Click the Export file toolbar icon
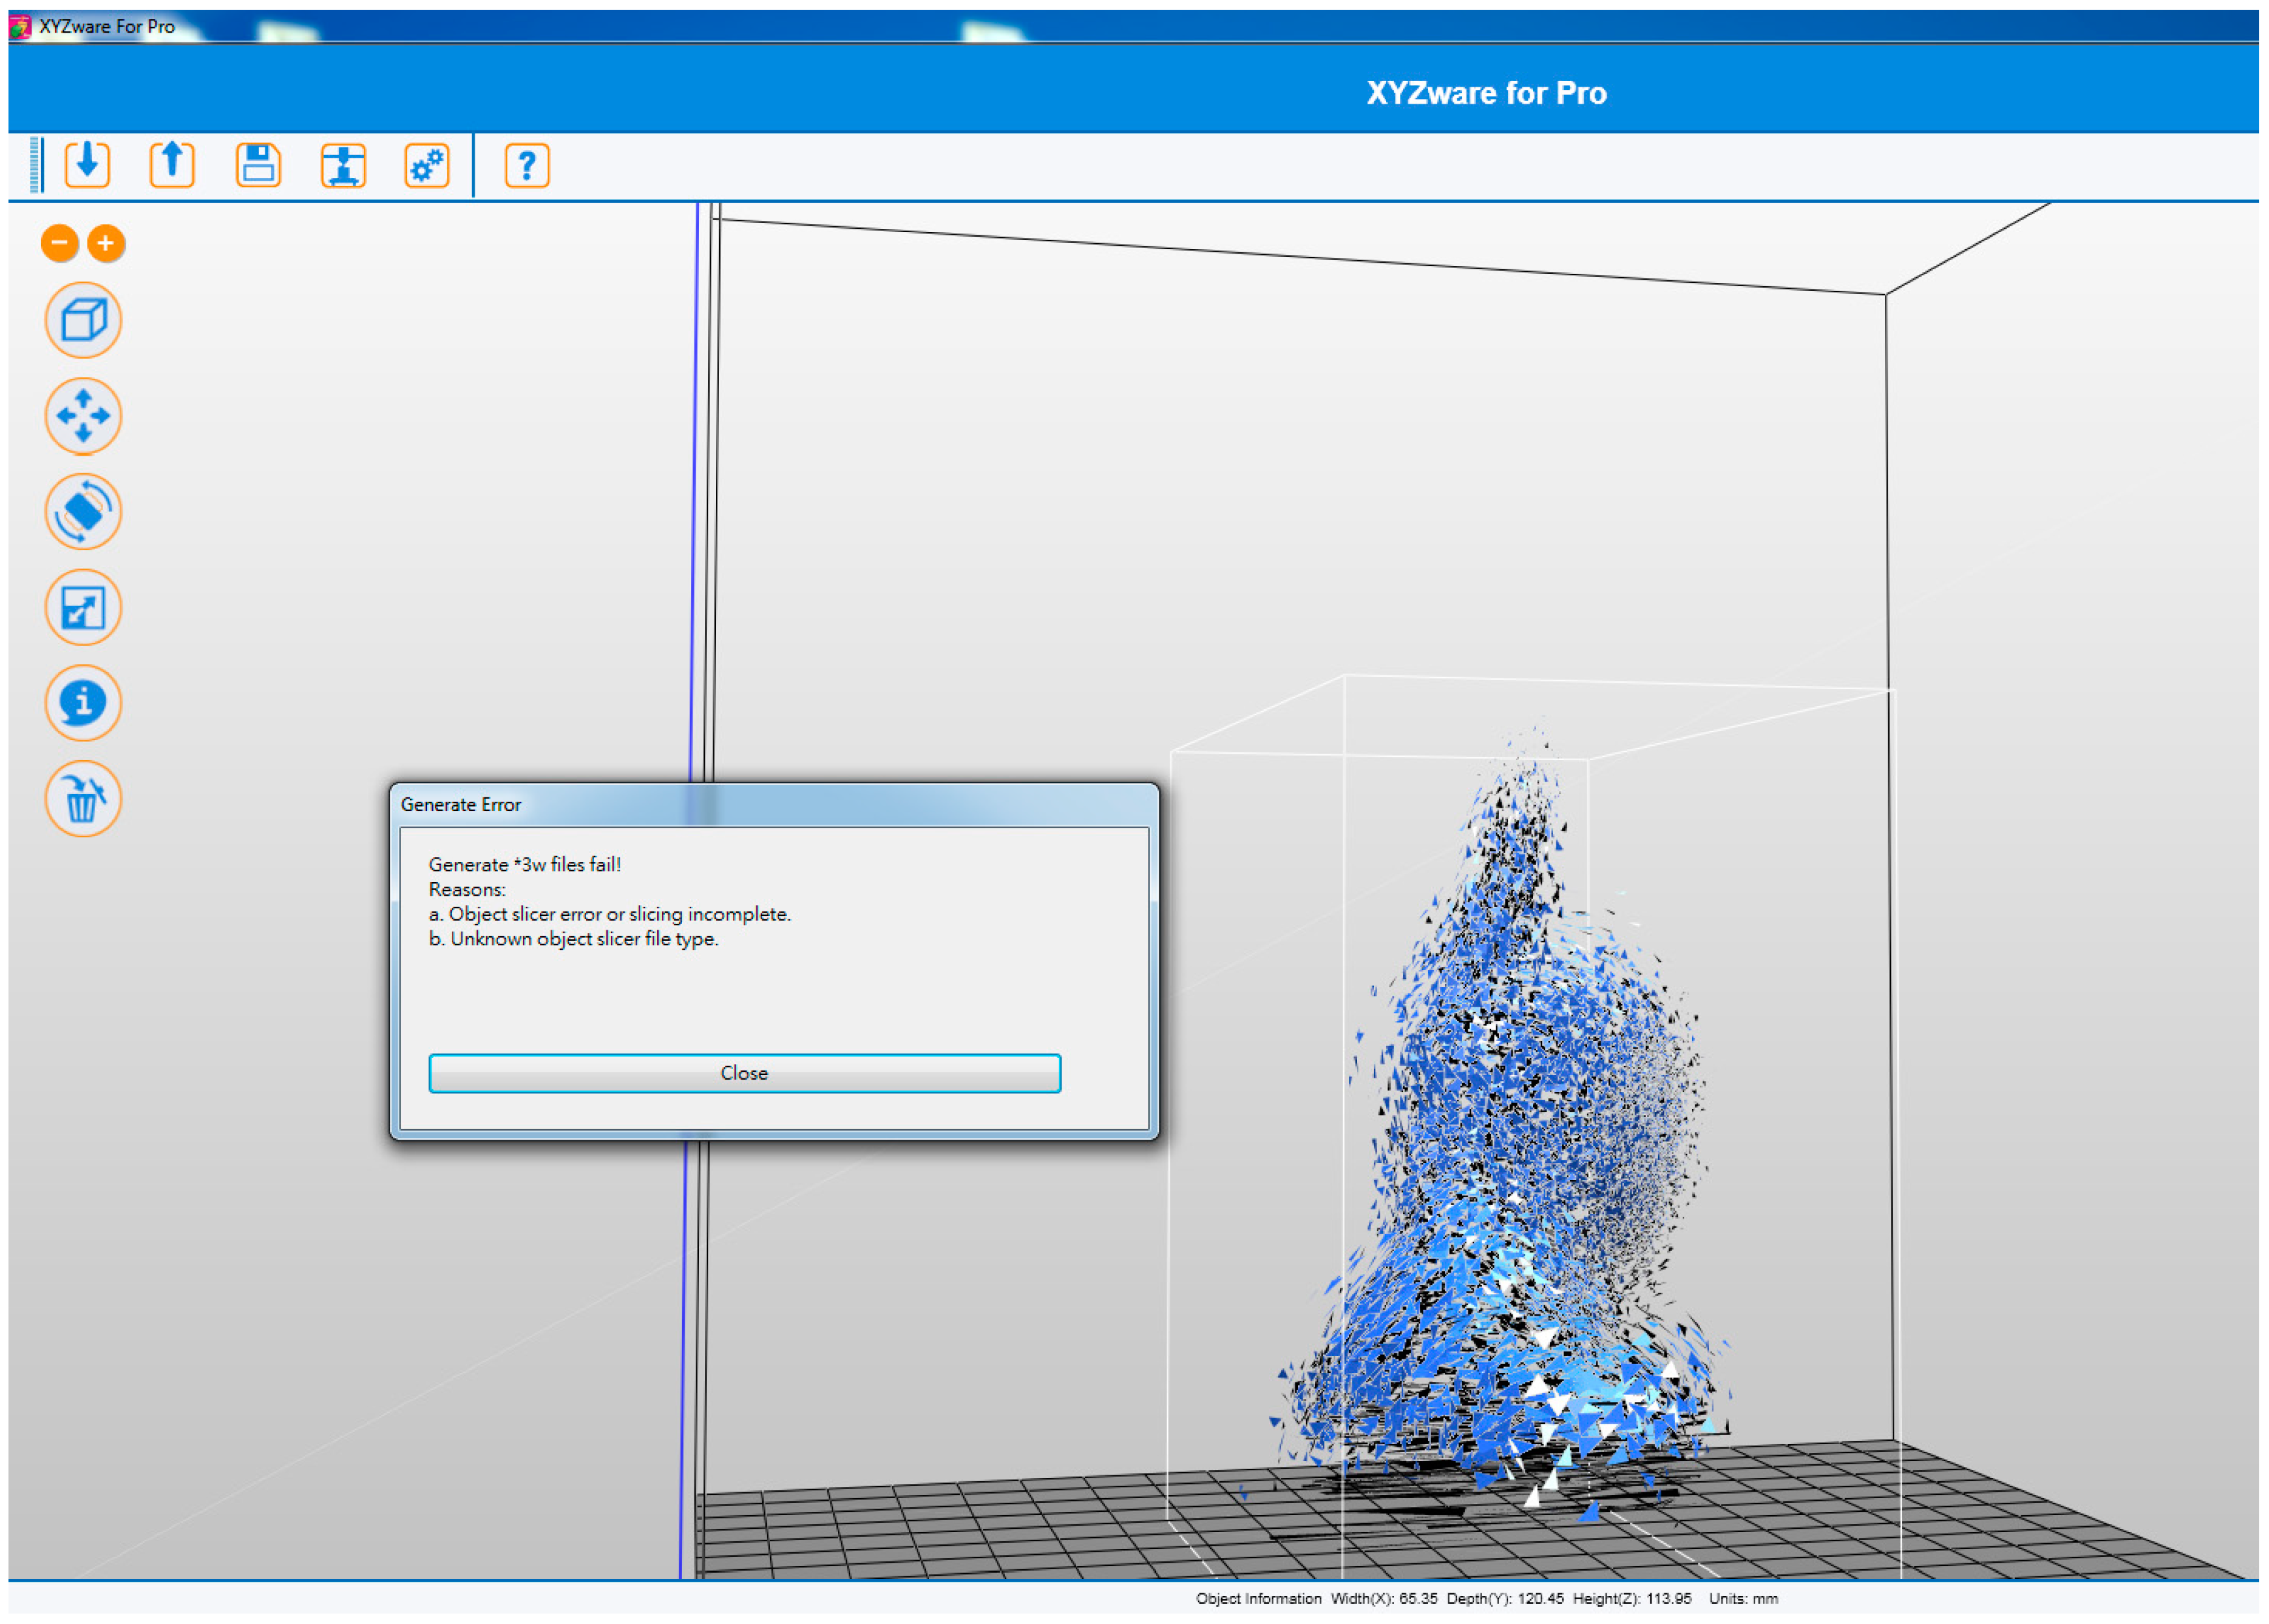 [172, 164]
